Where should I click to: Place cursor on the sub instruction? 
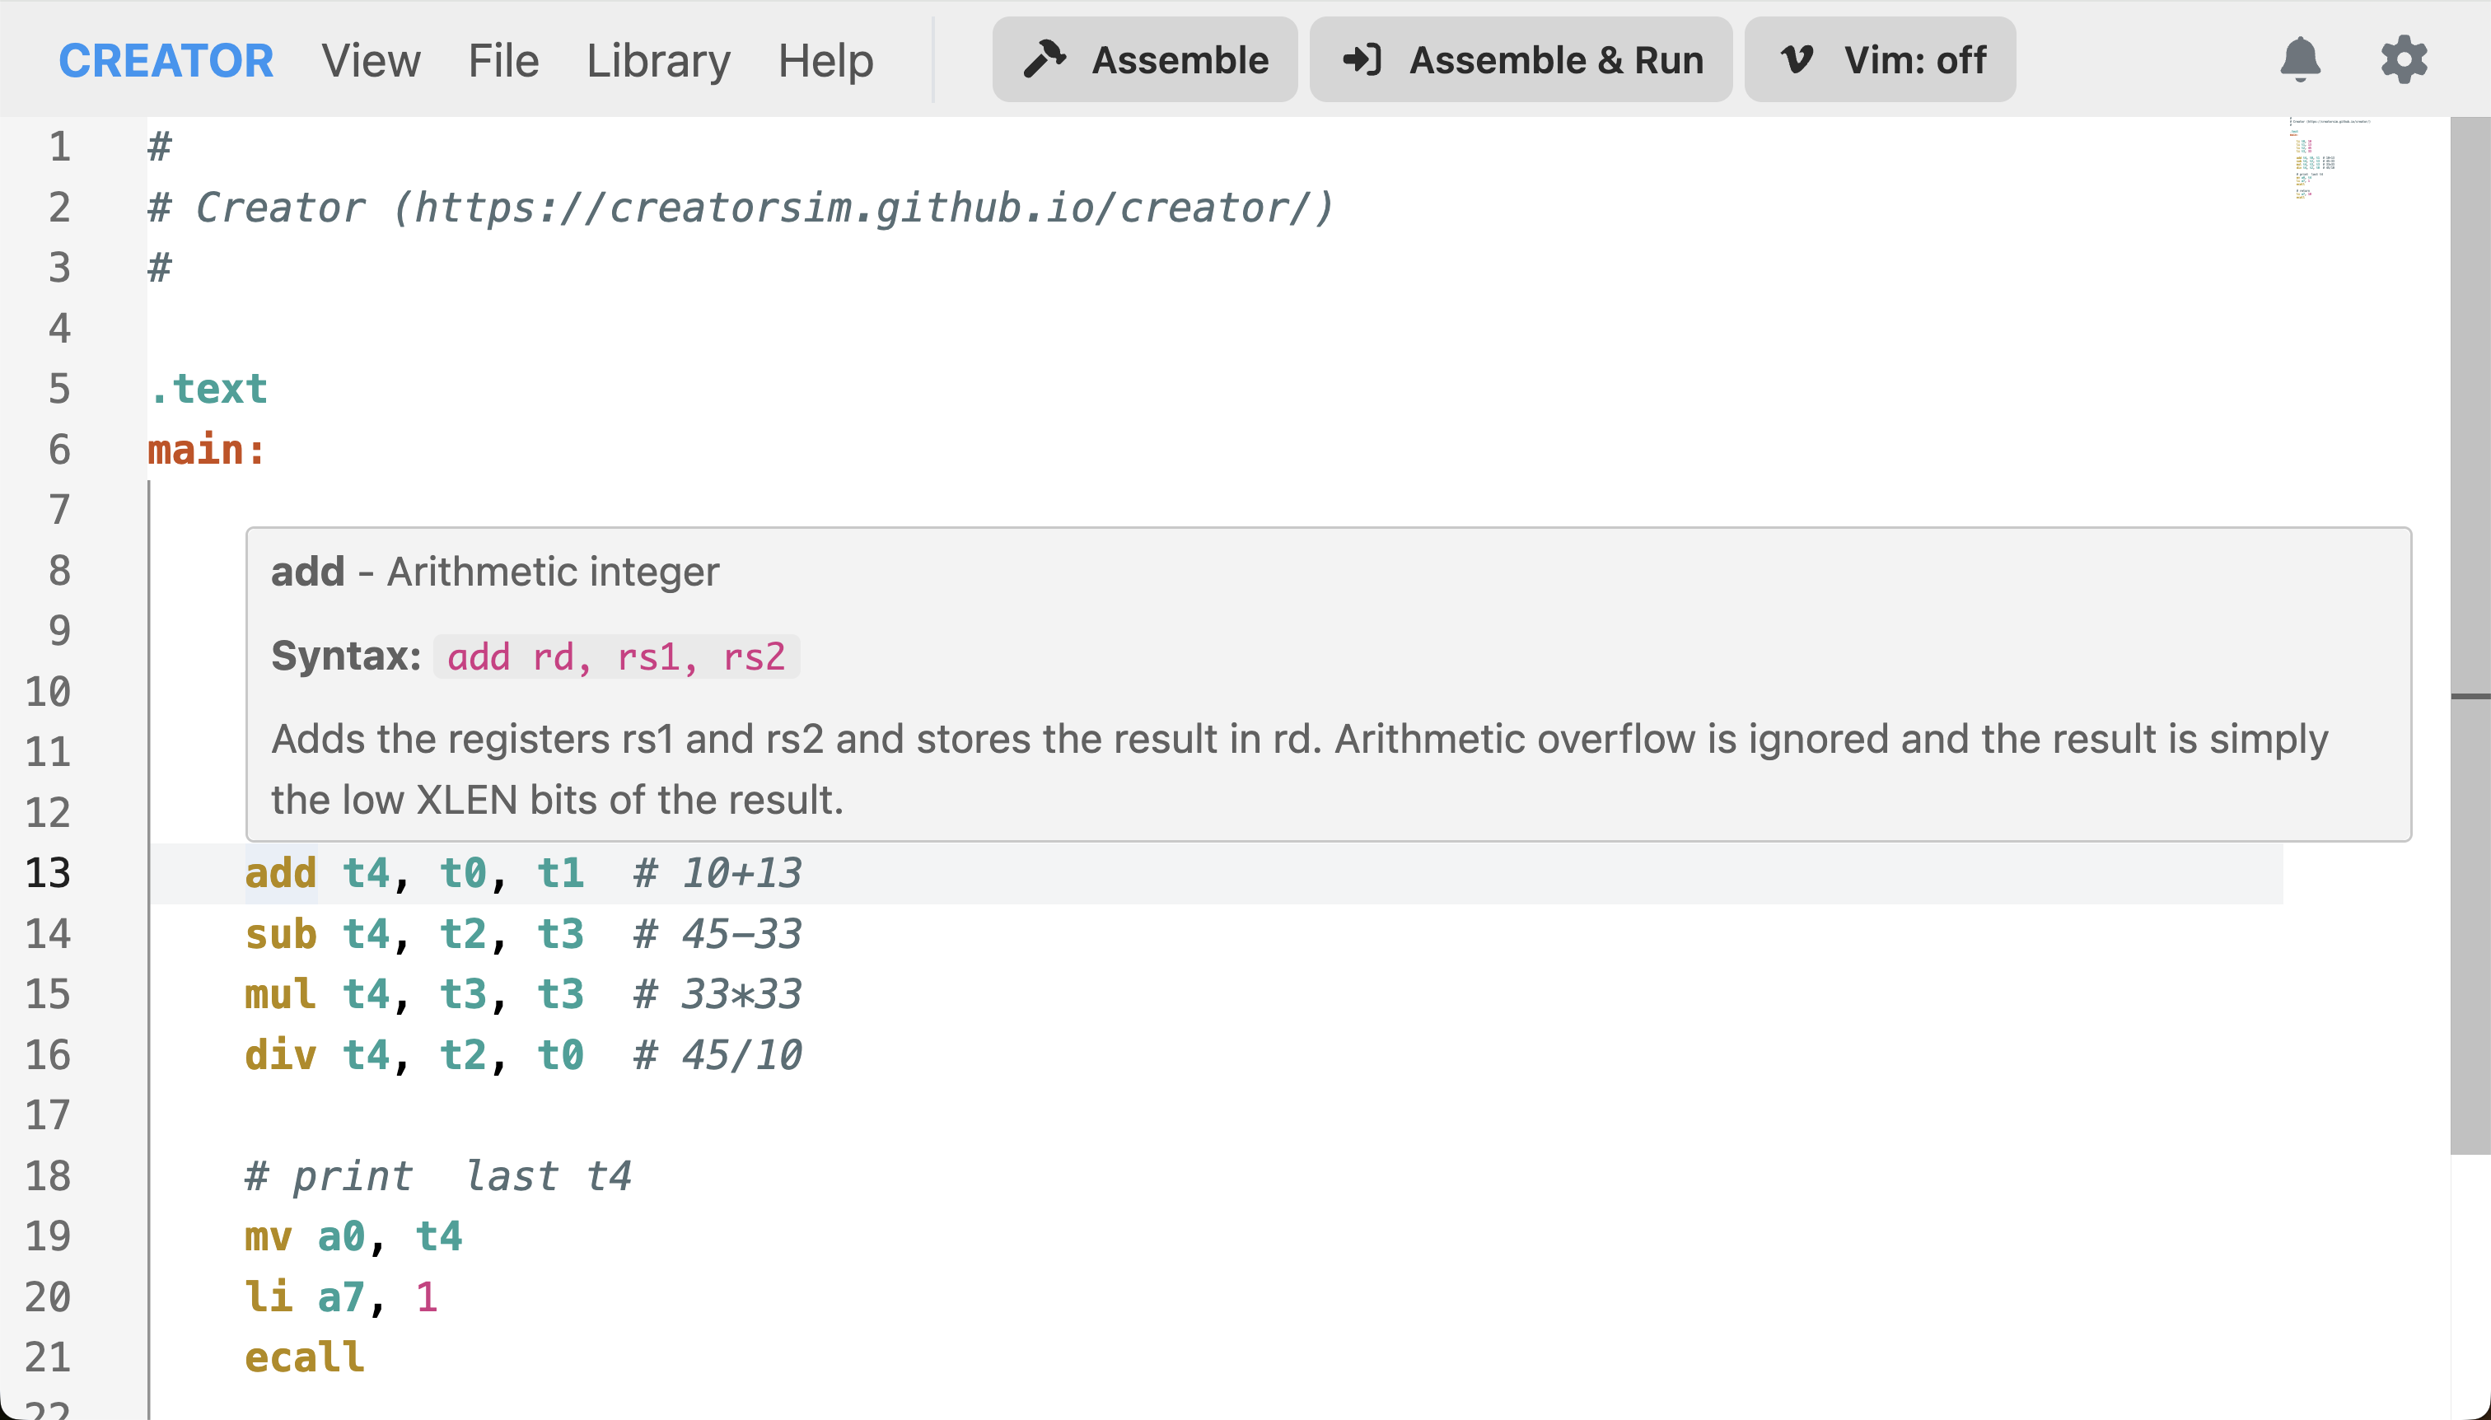[x=281, y=934]
